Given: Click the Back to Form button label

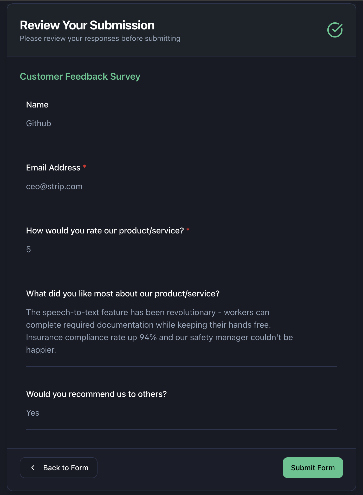Looking at the screenshot, I should coord(66,468).
